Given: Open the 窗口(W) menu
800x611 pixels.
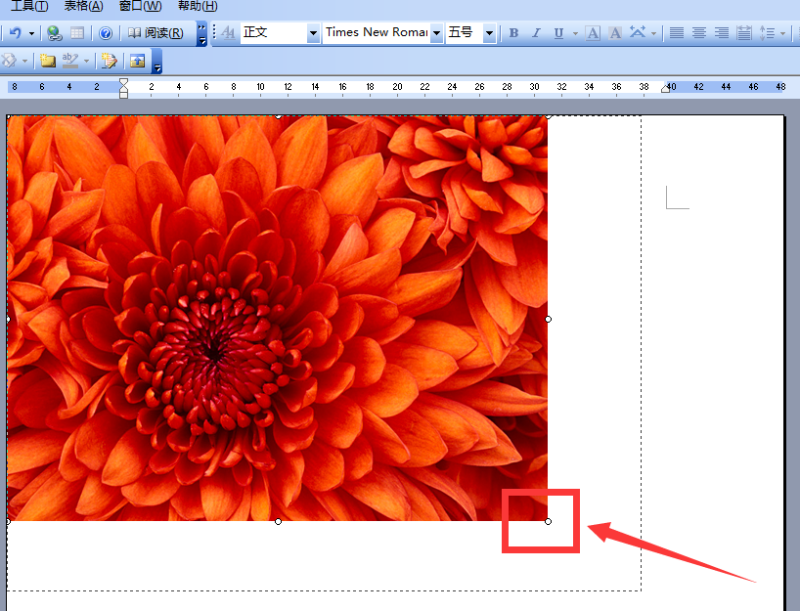Looking at the screenshot, I should (x=140, y=6).
